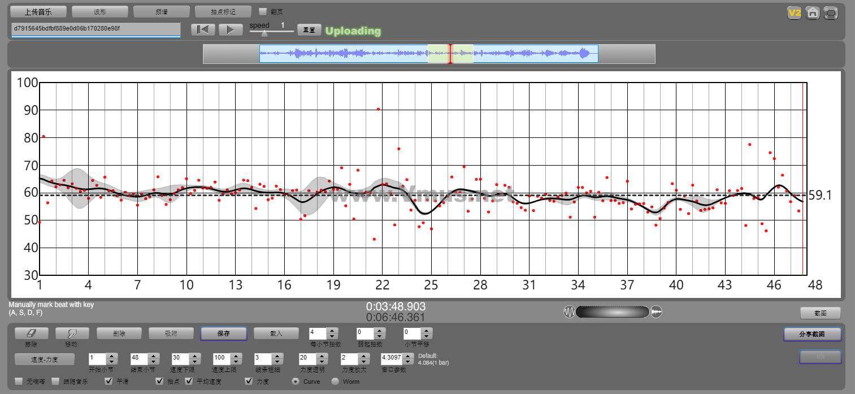
Task: Select the eraser (擦除) tool
Action: [x=32, y=334]
